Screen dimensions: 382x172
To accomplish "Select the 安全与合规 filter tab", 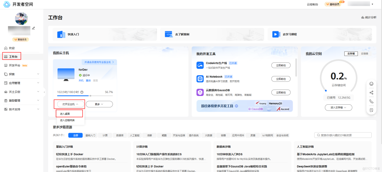I will click(x=282, y=136).
